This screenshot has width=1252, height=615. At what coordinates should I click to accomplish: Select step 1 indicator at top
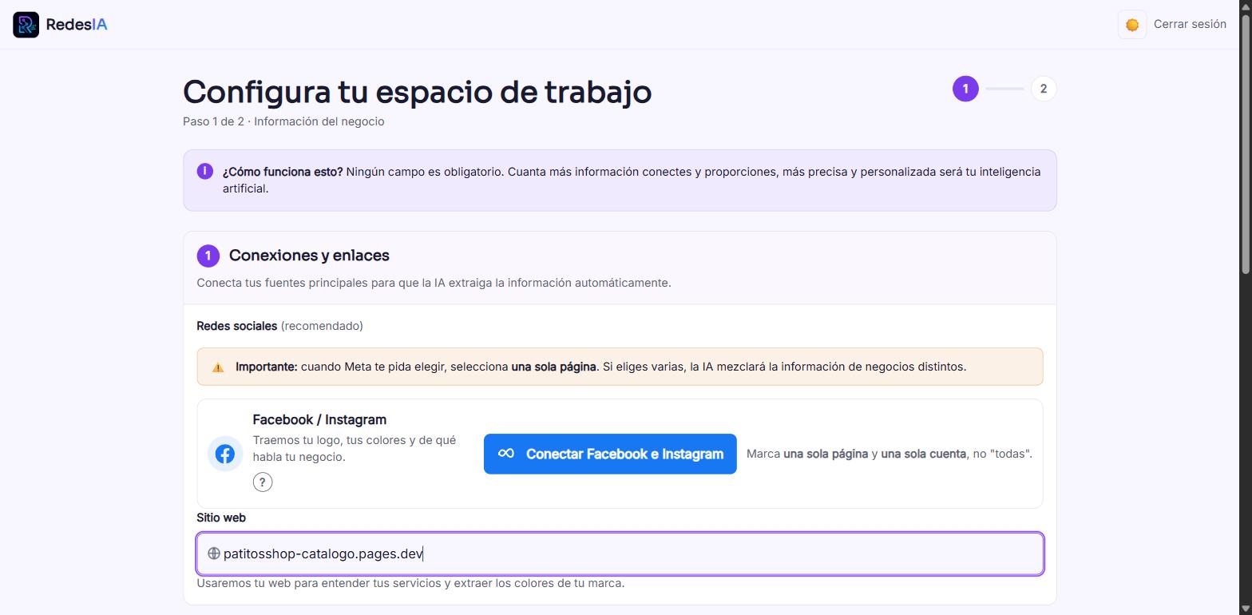965,89
